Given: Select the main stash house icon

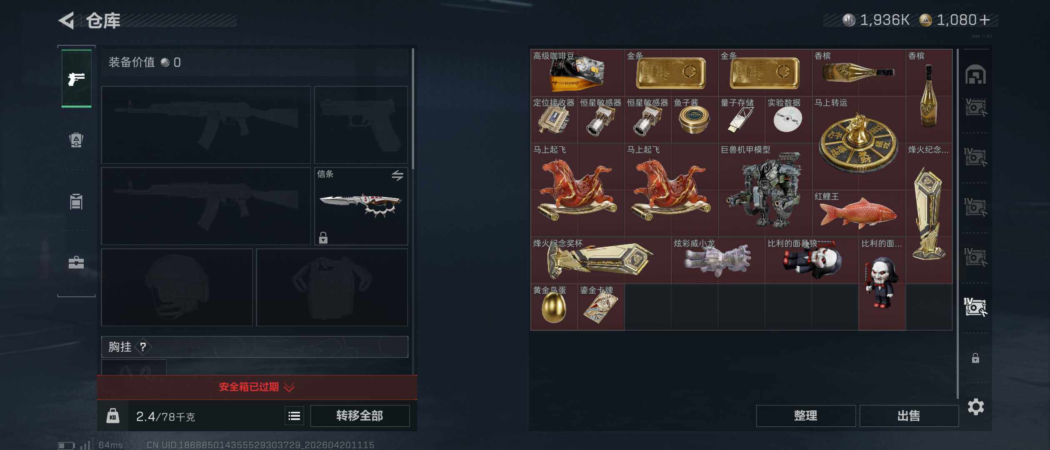Looking at the screenshot, I should (x=975, y=75).
